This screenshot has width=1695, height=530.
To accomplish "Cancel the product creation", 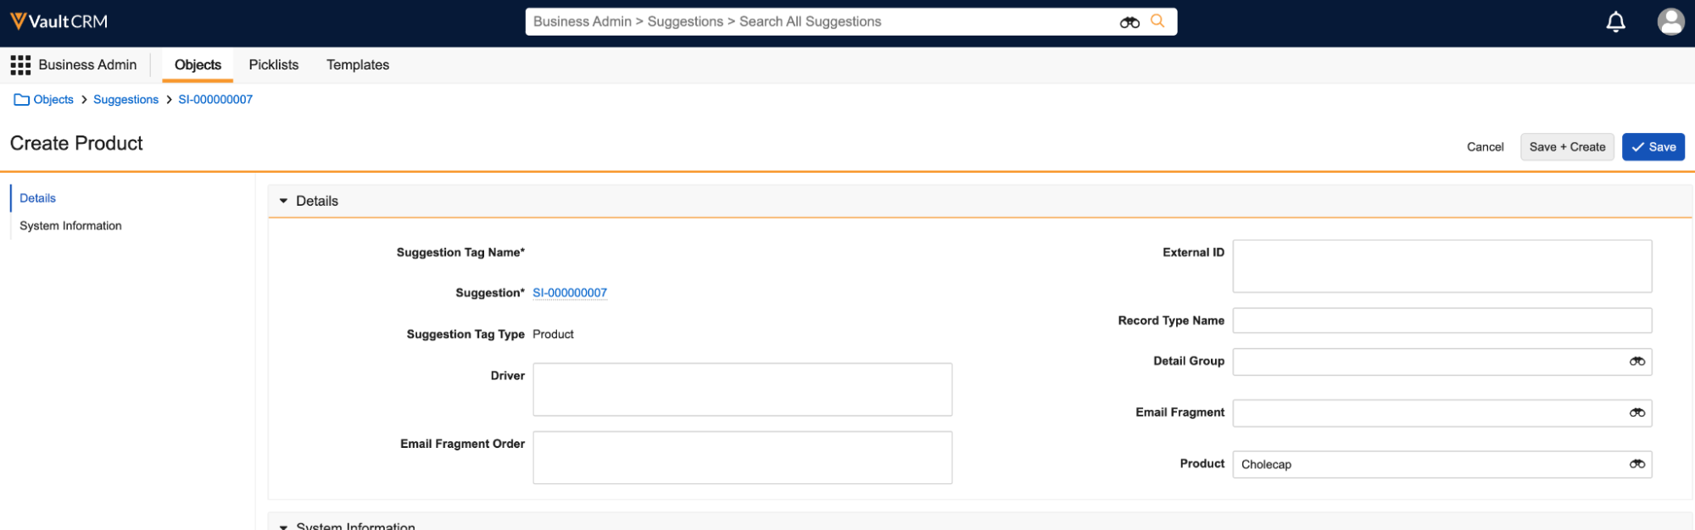I will [x=1485, y=147].
